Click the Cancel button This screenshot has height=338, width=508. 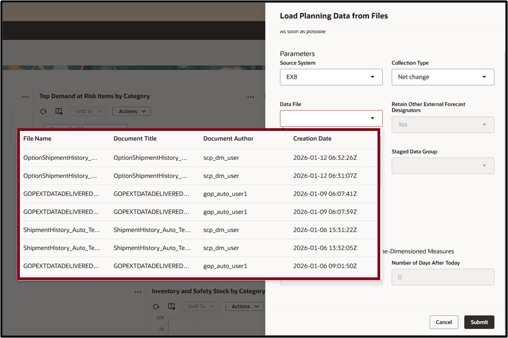coord(444,322)
